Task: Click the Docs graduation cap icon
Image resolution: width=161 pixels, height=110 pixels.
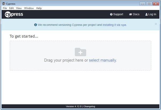Action: pos(130,14)
